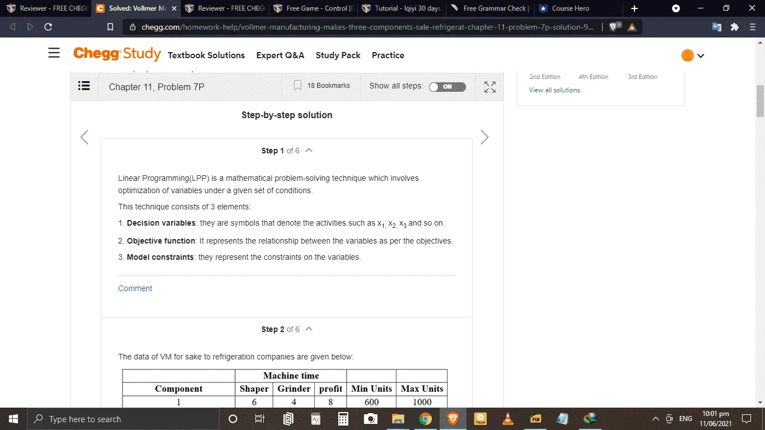Collapse Step 2 of 6 chevron

309,329
